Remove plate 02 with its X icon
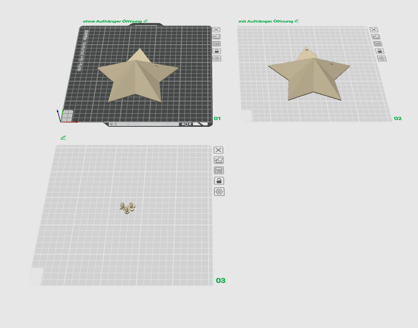Image resolution: width=418 pixels, height=328 pixels. click(374, 30)
